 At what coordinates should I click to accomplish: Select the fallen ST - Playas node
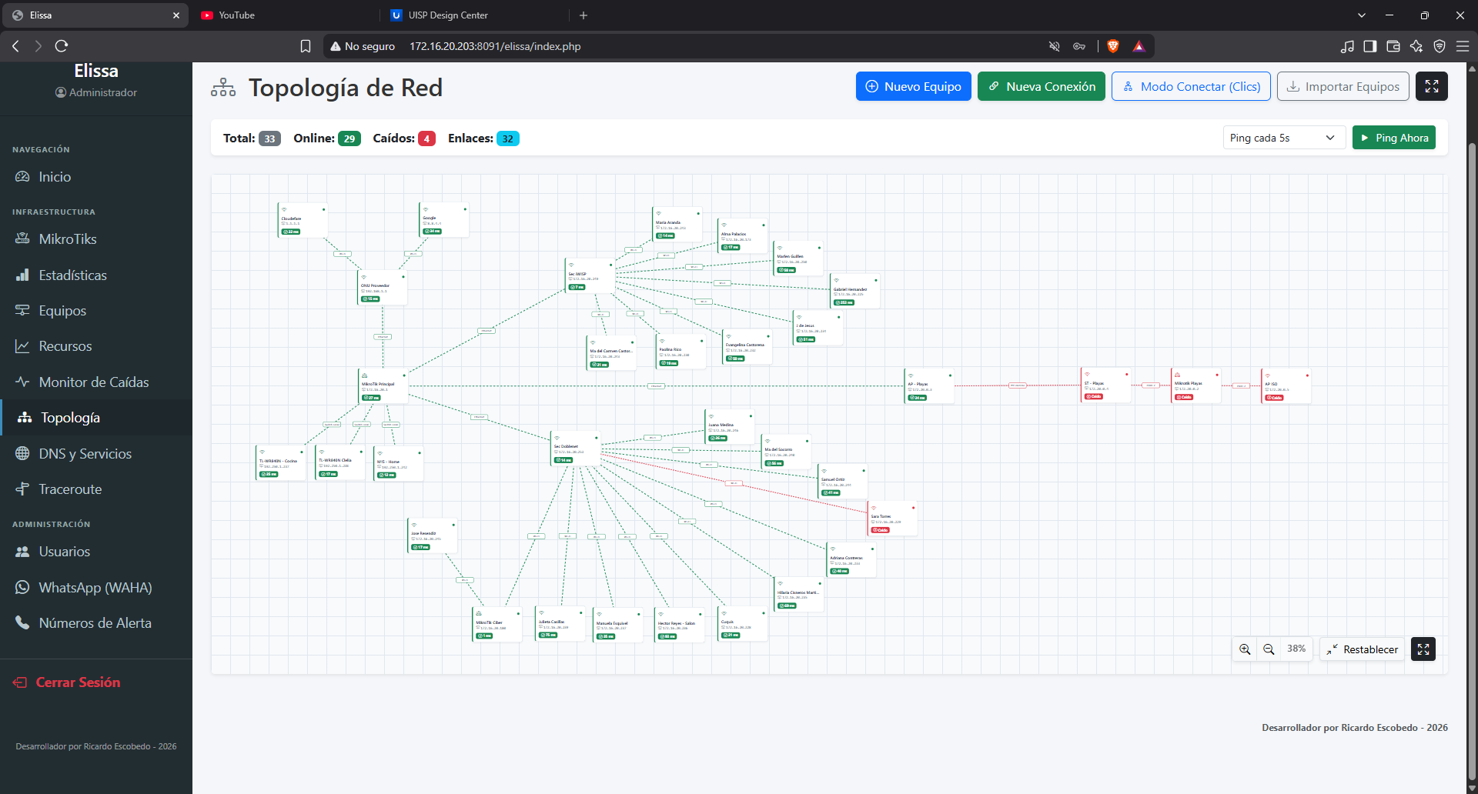point(1106,385)
